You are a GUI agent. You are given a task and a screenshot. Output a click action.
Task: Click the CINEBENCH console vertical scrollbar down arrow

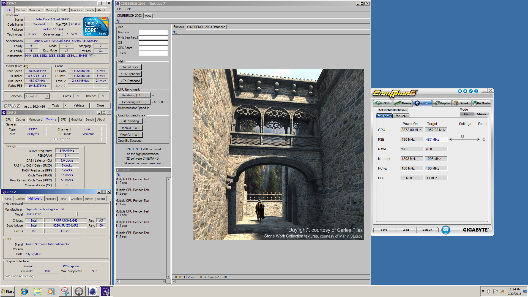[168, 277]
